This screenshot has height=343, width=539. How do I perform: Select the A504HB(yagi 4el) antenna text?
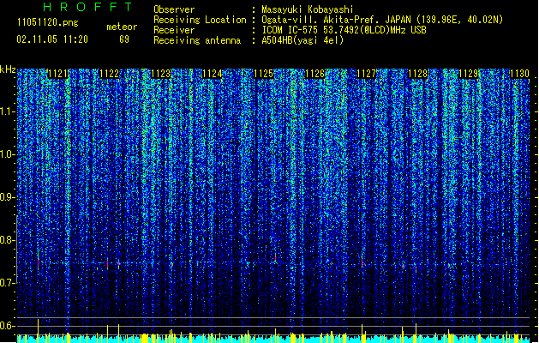point(302,40)
